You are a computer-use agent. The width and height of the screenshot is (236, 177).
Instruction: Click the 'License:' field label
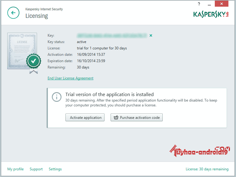[54, 48]
